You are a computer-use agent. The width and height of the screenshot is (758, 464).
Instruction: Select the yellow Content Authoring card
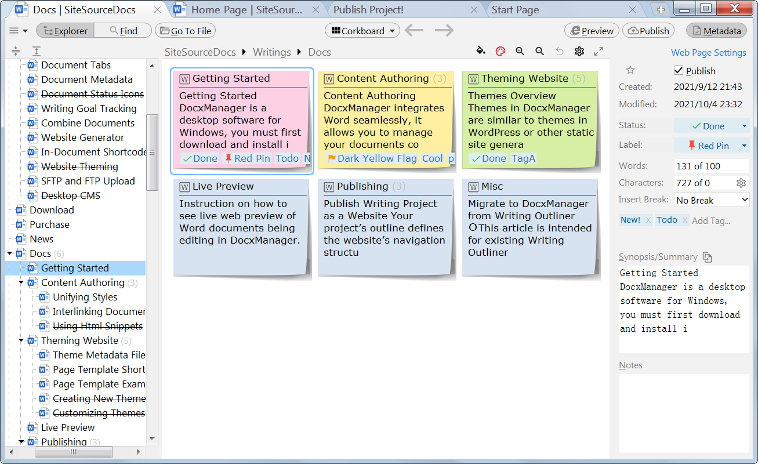click(386, 121)
